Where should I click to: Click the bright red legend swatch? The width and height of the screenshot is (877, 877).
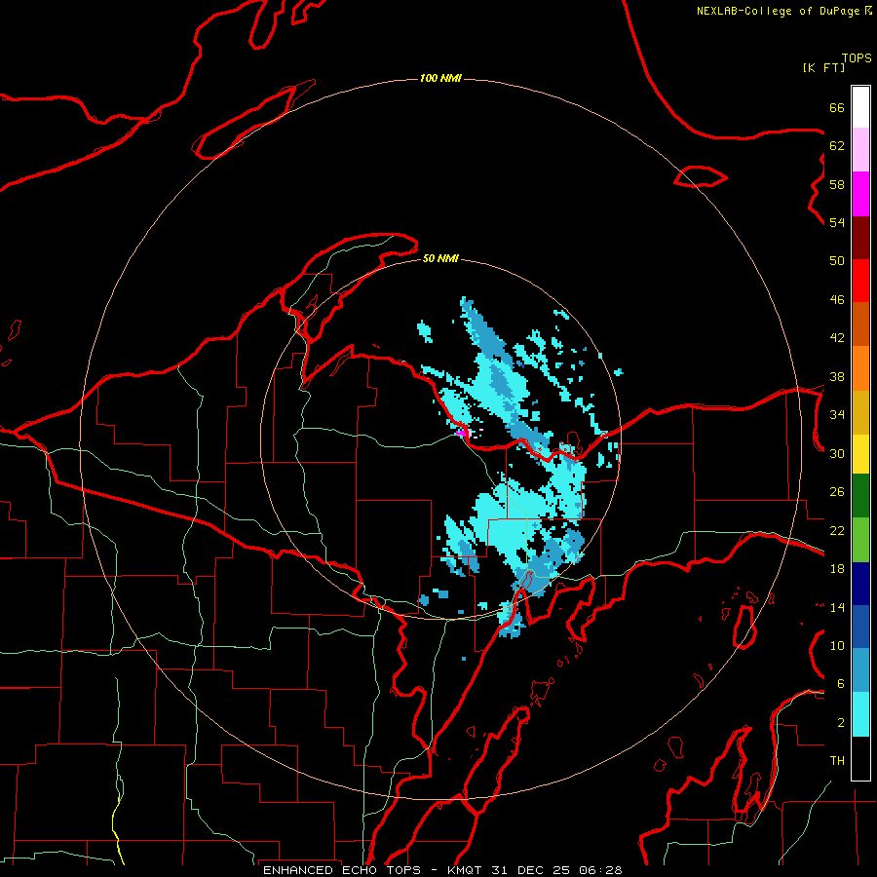point(860,282)
